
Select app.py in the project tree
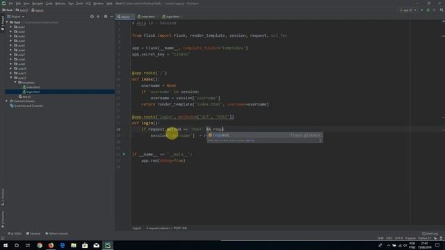pos(25,97)
